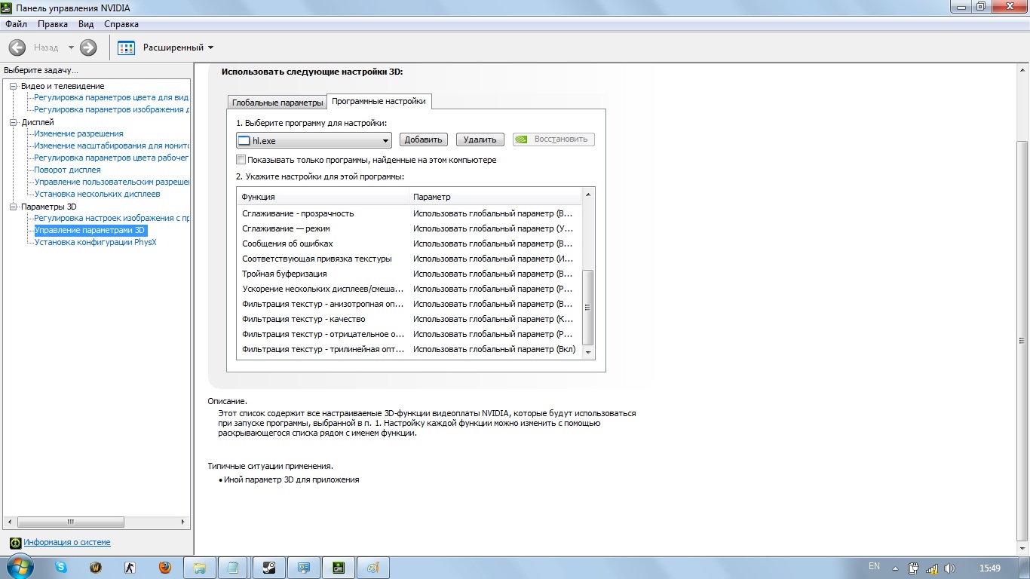1030x579 pixels.
Task: Click the settings list vertical scrollbar thumb
Action: (x=588, y=308)
